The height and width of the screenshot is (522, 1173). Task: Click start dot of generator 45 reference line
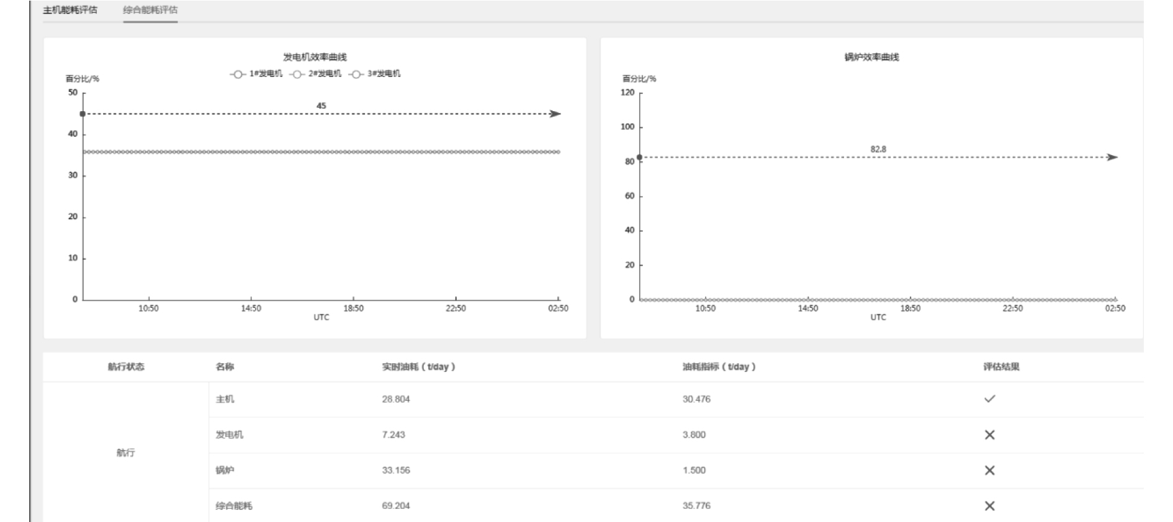pos(83,114)
